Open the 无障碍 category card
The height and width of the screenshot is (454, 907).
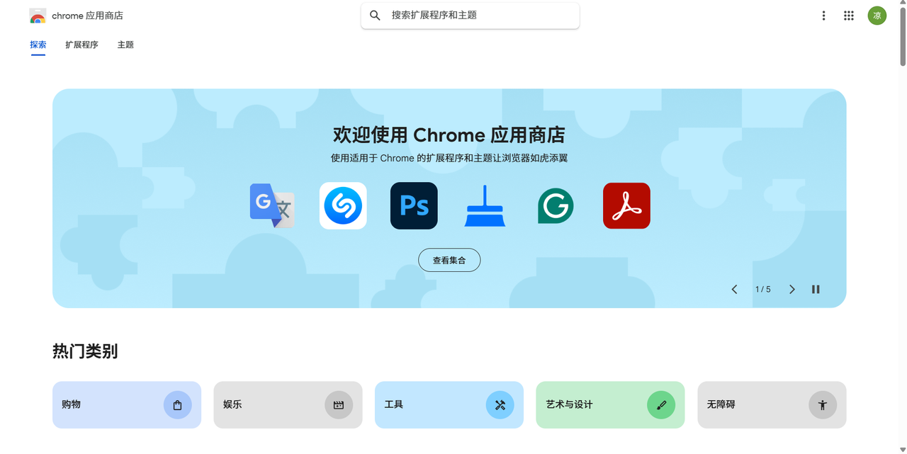pyautogui.click(x=772, y=404)
